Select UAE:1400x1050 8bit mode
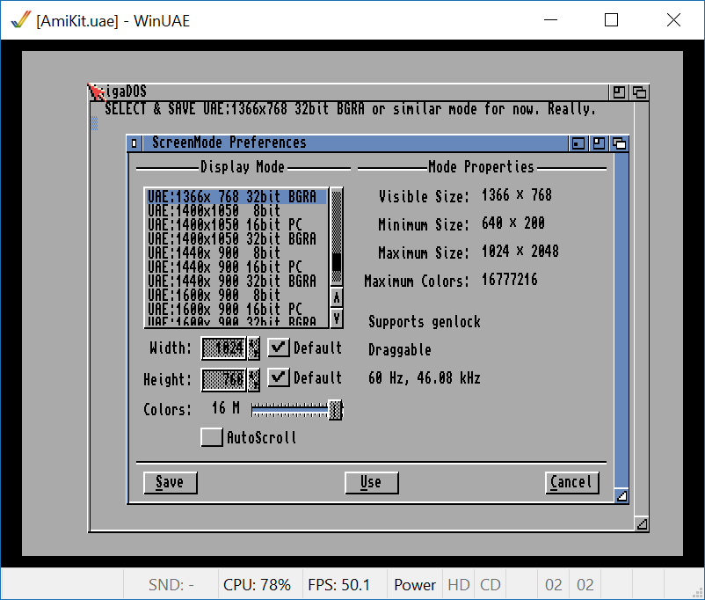 [237, 210]
